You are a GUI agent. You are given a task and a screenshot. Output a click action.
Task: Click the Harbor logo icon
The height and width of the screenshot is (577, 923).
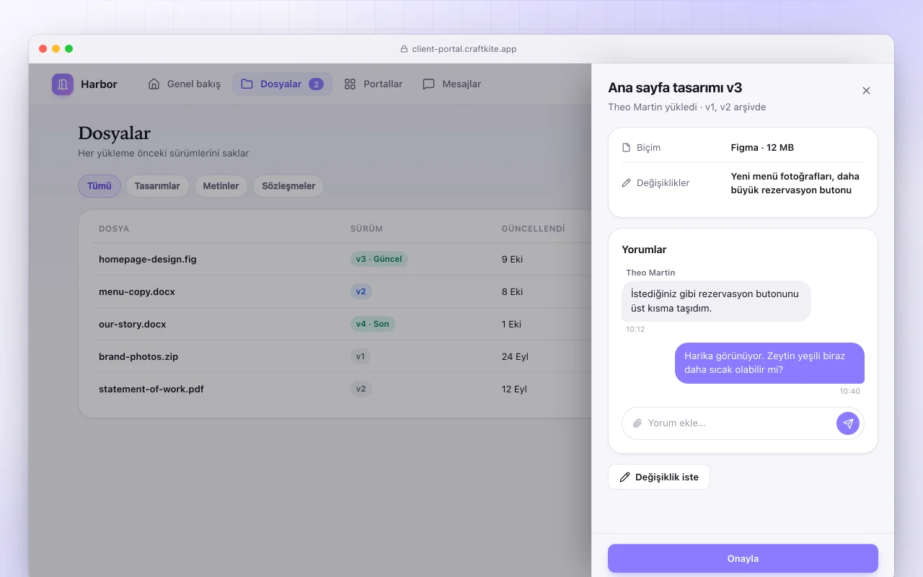(x=63, y=84)
